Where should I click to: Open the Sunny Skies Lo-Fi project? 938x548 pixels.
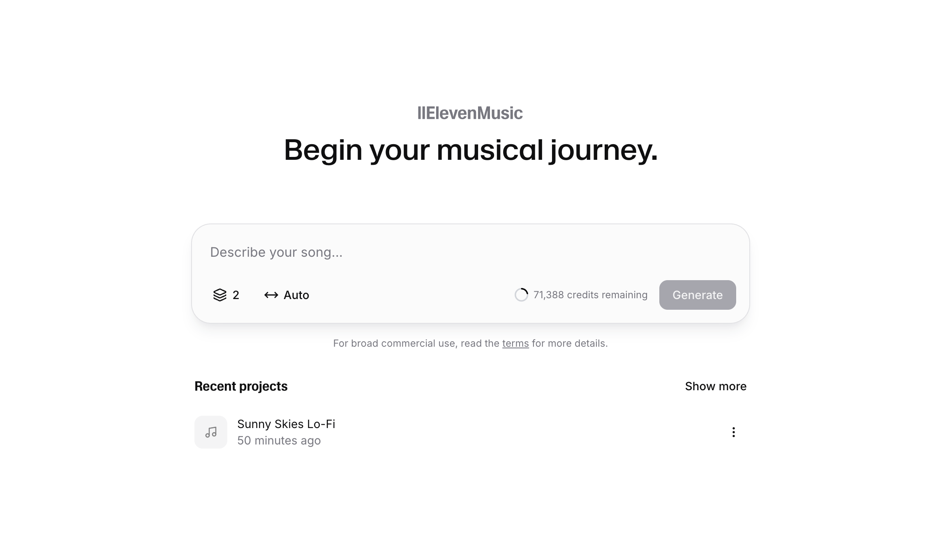click(286, 424)
